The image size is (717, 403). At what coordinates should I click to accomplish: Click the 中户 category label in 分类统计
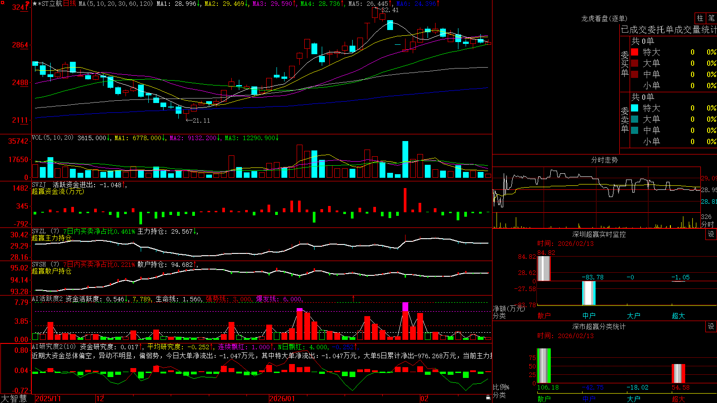click(x=589, y=399)
